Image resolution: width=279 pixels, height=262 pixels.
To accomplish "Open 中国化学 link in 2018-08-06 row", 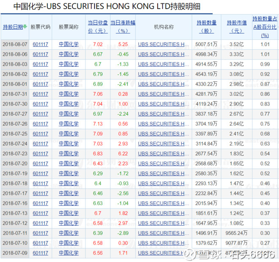I will click(x=68, y=54).
